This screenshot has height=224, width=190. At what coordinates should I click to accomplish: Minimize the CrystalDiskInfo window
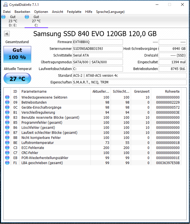(157, 4)
